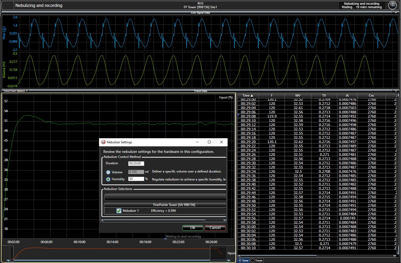Cancel the Nebulizer Settings dialog
Viewport: 401px width, 263px height.
pyautogui.click(x=215, y=228)
